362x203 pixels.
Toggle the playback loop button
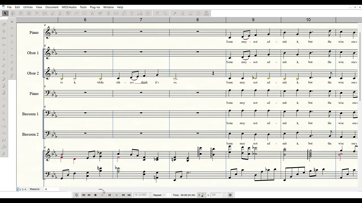pyautogui.click(x=76, y=195)
